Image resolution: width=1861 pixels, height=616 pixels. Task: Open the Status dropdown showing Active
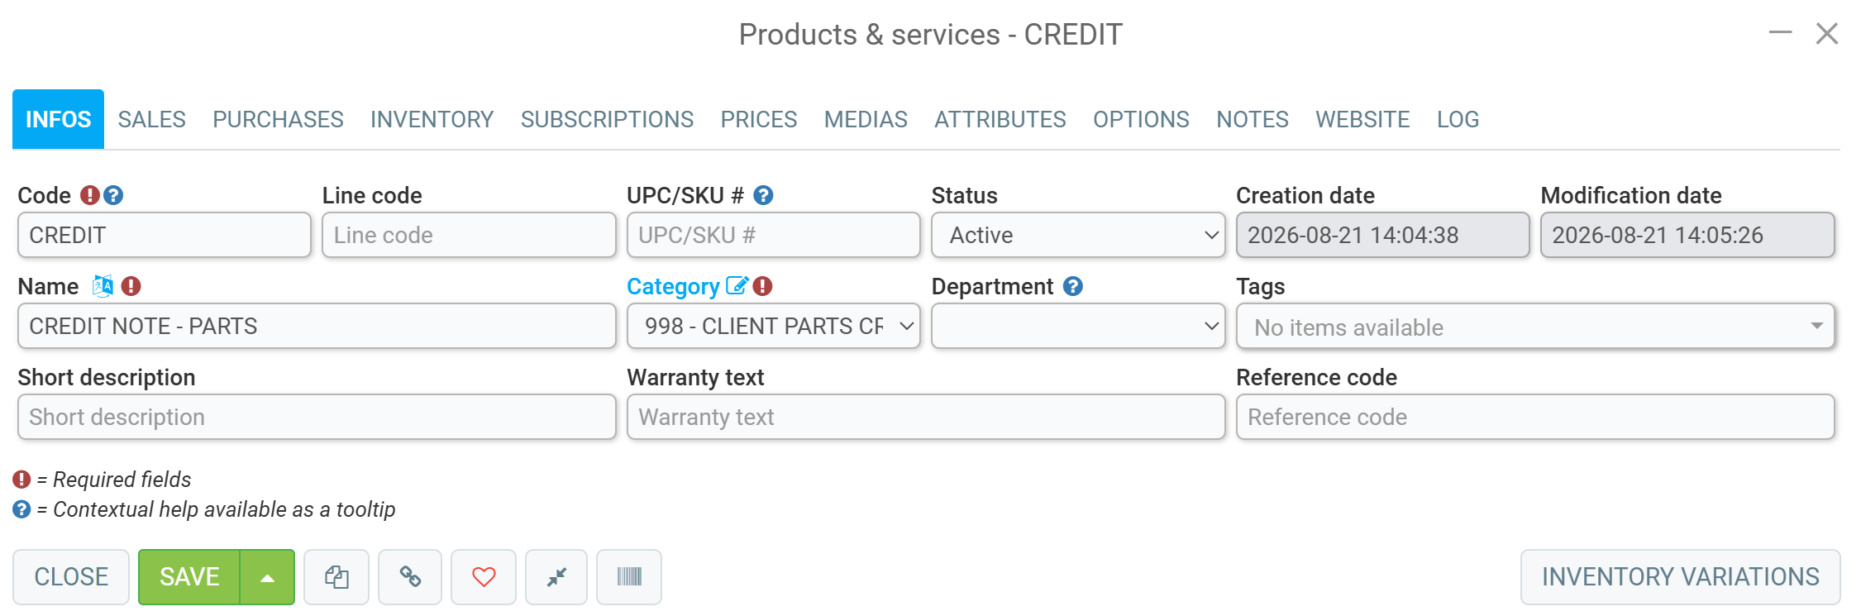1078,235
